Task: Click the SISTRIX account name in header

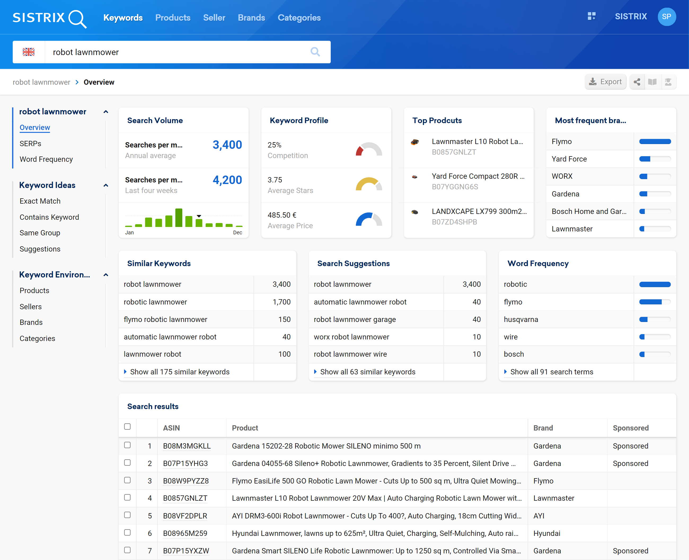Action: 630,16
